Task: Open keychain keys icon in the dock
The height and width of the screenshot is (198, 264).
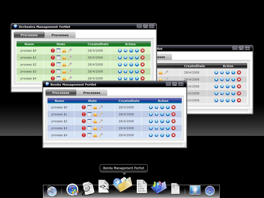Action: (52, 191)
